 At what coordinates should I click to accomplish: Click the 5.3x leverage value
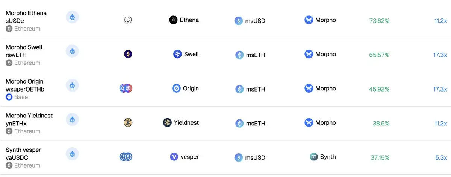pos(441,157)
